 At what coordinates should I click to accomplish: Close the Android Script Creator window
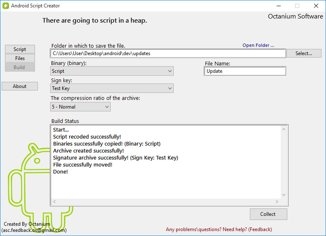pos(316,6)
